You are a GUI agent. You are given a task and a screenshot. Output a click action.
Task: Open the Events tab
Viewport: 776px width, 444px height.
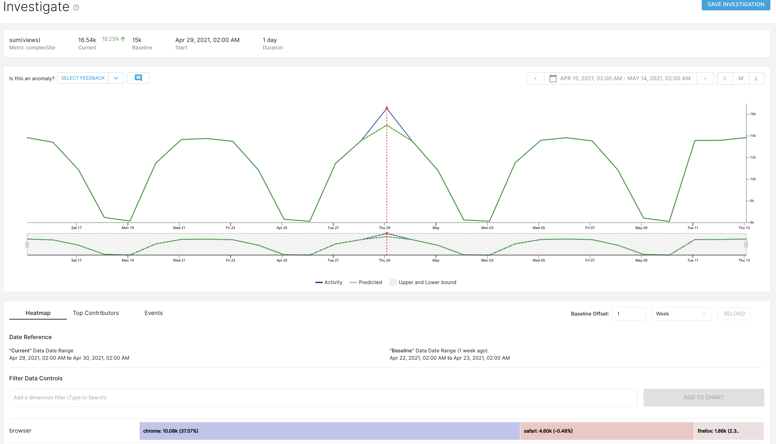[x=153, y=313]
